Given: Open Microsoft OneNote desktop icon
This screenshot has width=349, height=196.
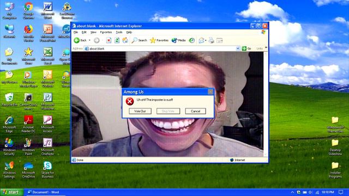Looking at the screenshot, I should (x=47, y=147).
